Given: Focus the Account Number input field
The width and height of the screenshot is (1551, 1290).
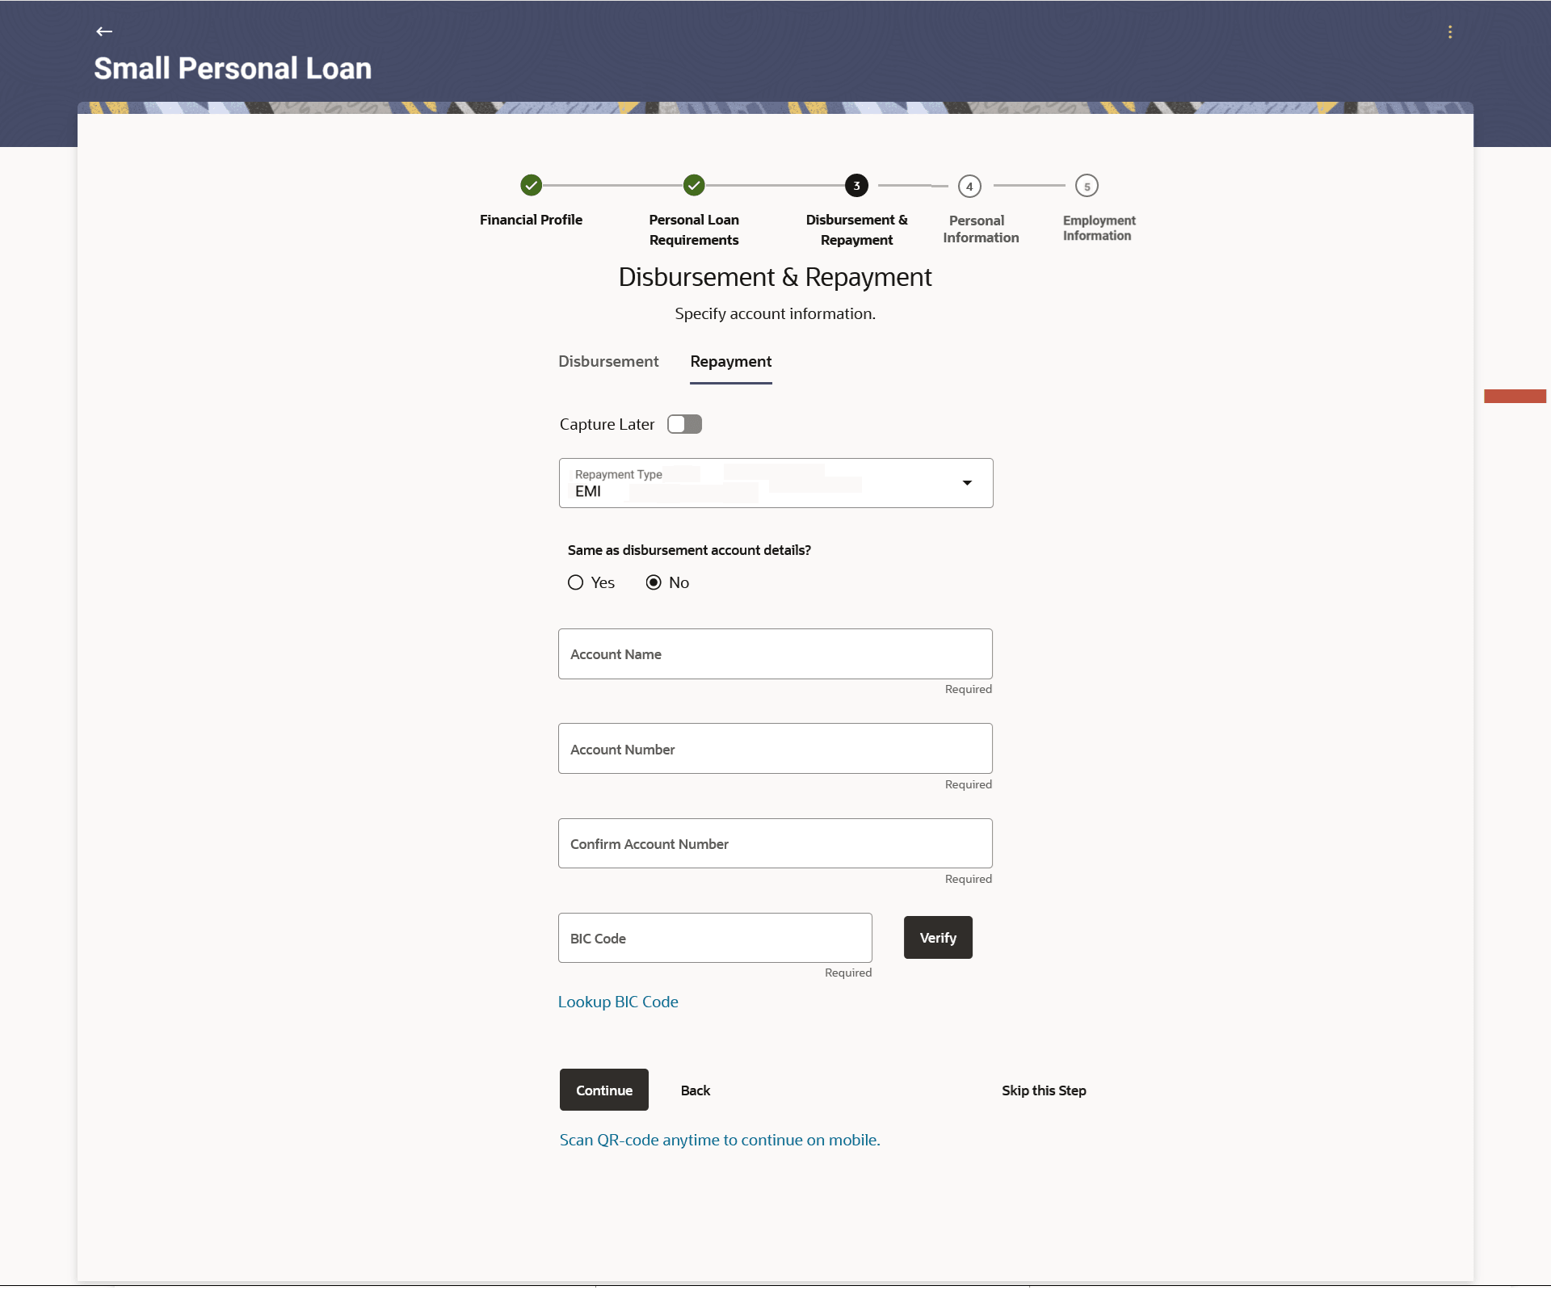Looking at the screenshot, I should pyautogui.click(x=775, y=749).
